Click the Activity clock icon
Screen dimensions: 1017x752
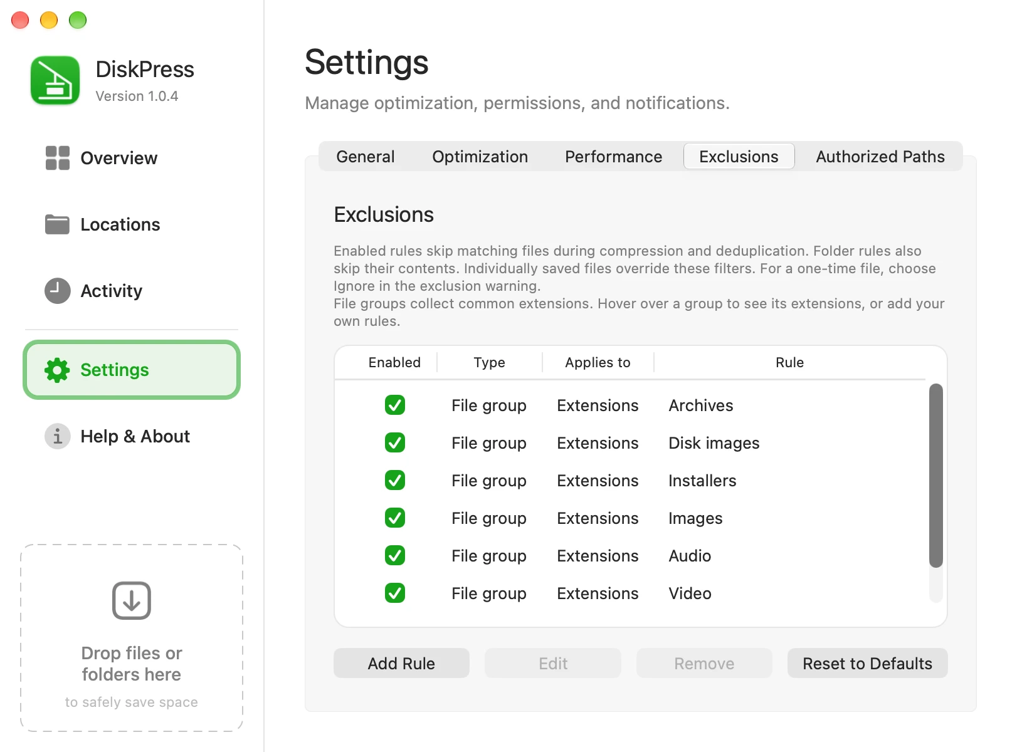click(57, 291)
